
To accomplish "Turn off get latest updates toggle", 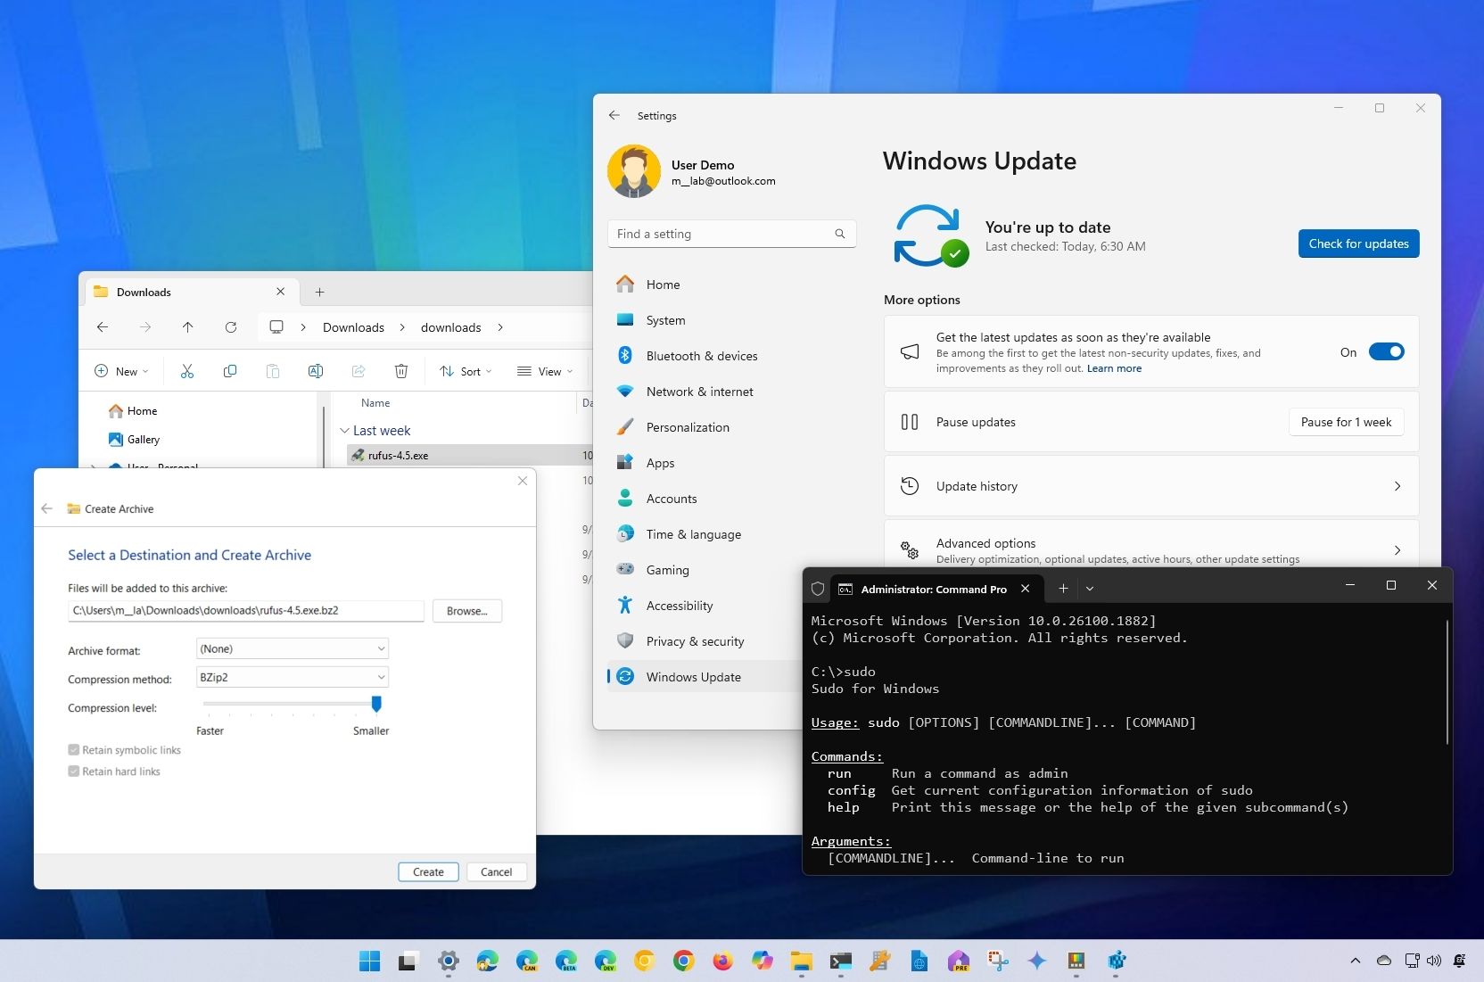I will coord(1386,352).
